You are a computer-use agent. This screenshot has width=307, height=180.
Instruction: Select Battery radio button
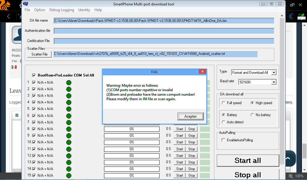(x=223, y=115)
